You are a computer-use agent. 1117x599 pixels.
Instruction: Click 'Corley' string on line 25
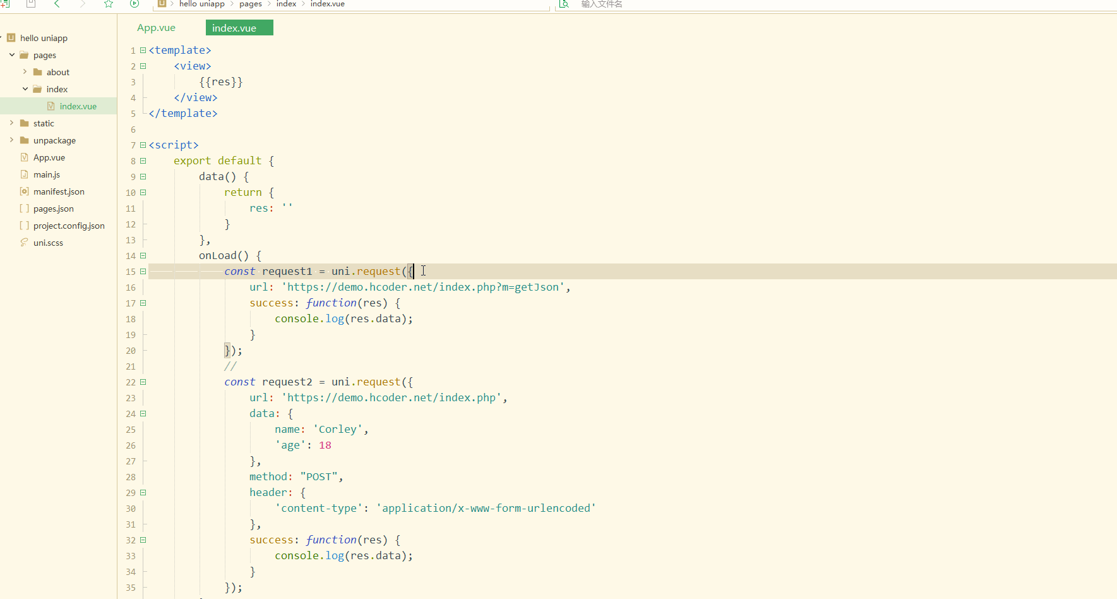click(x=338, y=430)
